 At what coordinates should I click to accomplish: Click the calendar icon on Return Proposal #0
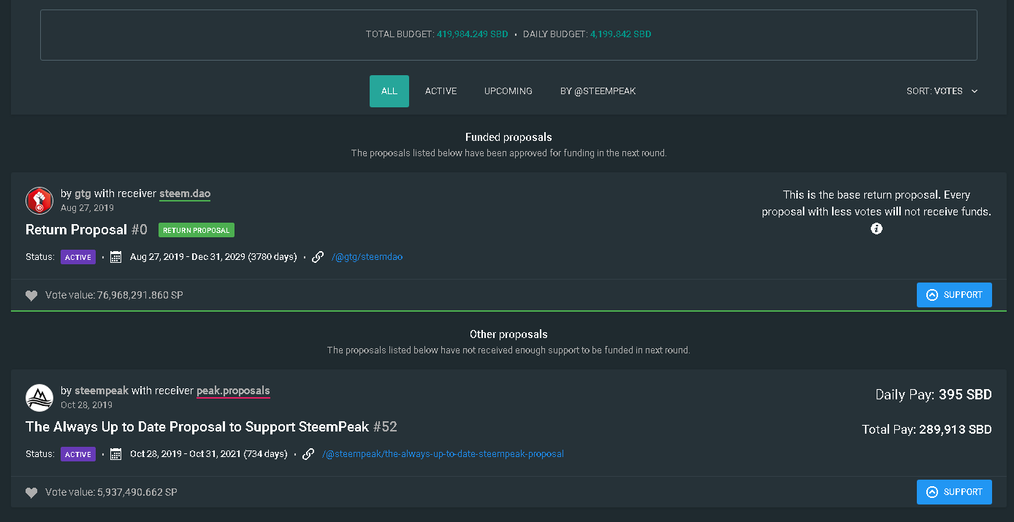[x=115, y=257]
